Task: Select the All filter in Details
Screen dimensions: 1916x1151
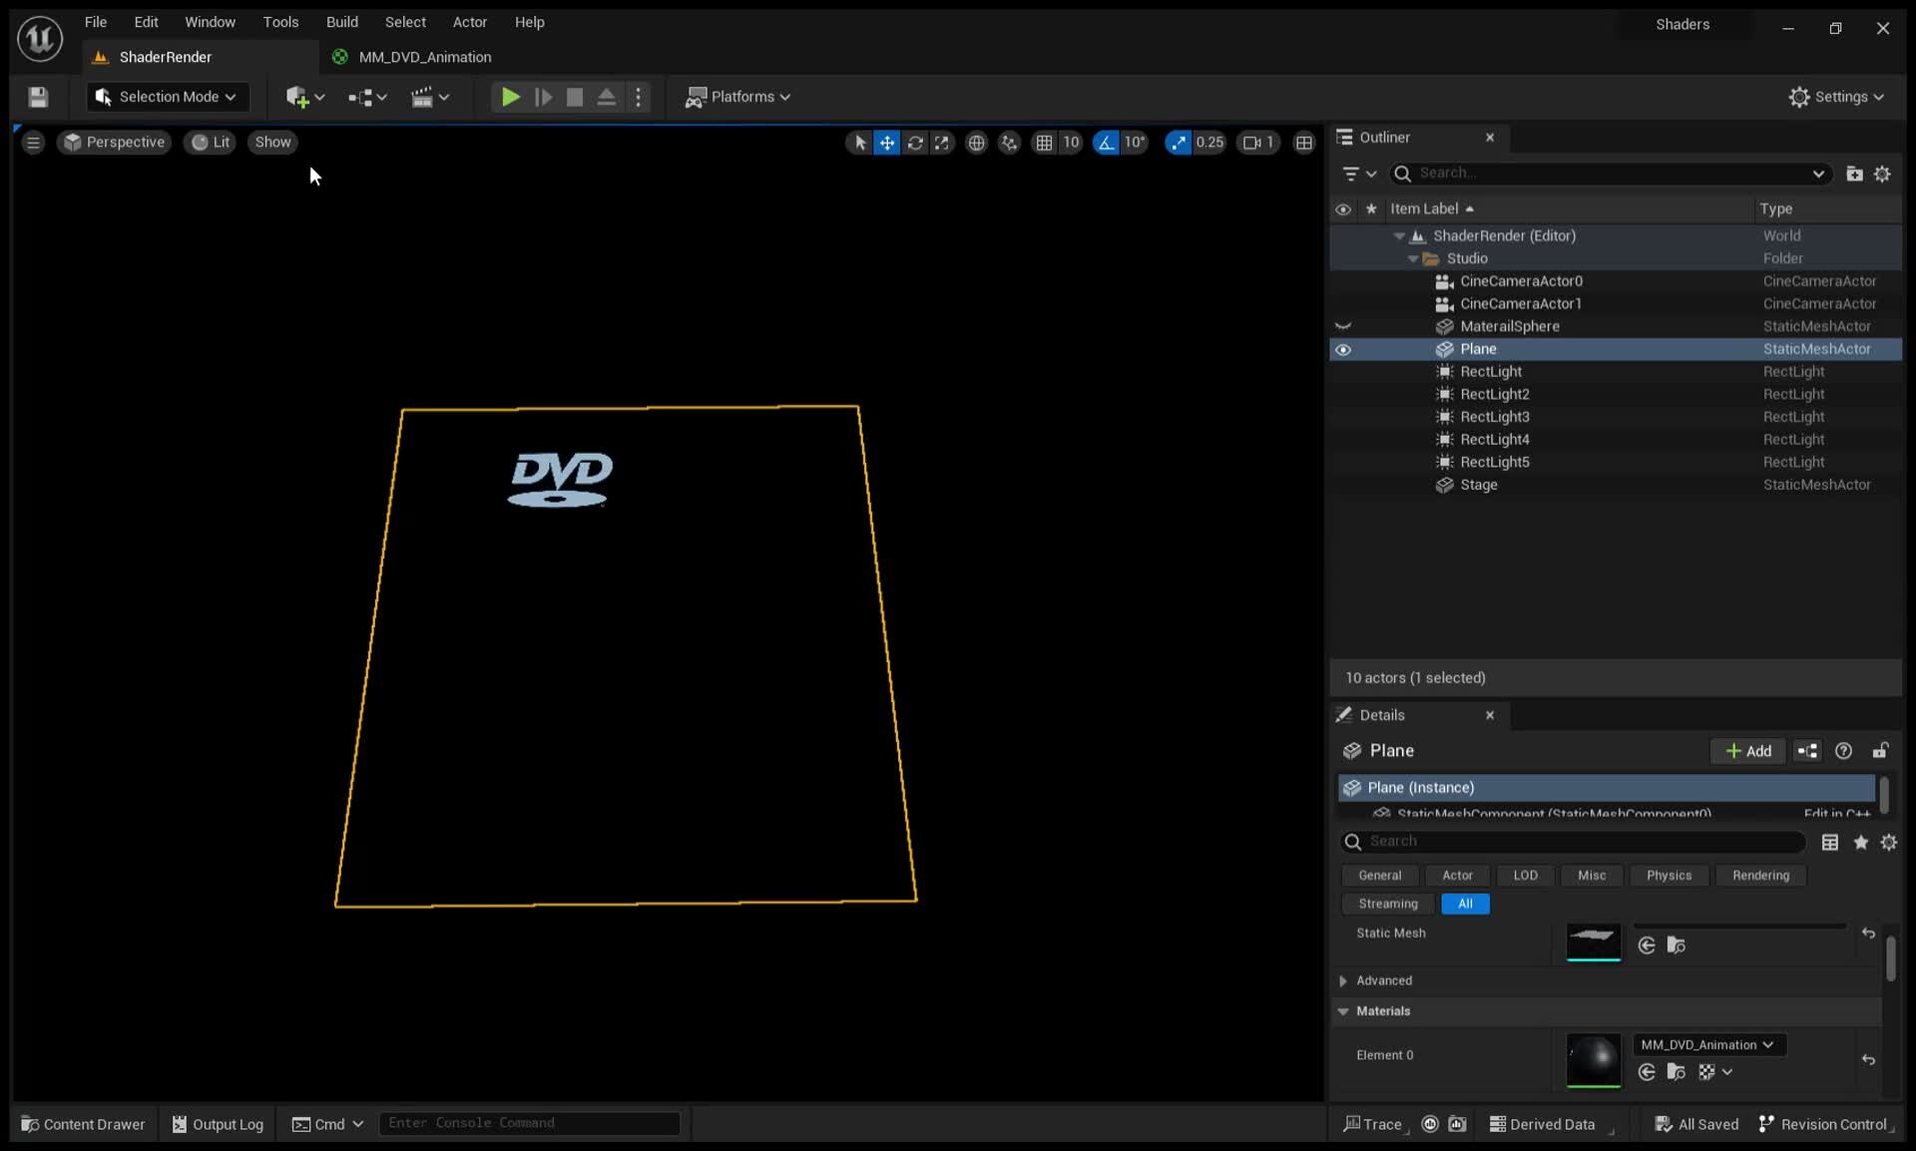Action: 1465,904
